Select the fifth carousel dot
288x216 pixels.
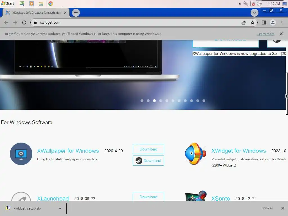[167, 101]
